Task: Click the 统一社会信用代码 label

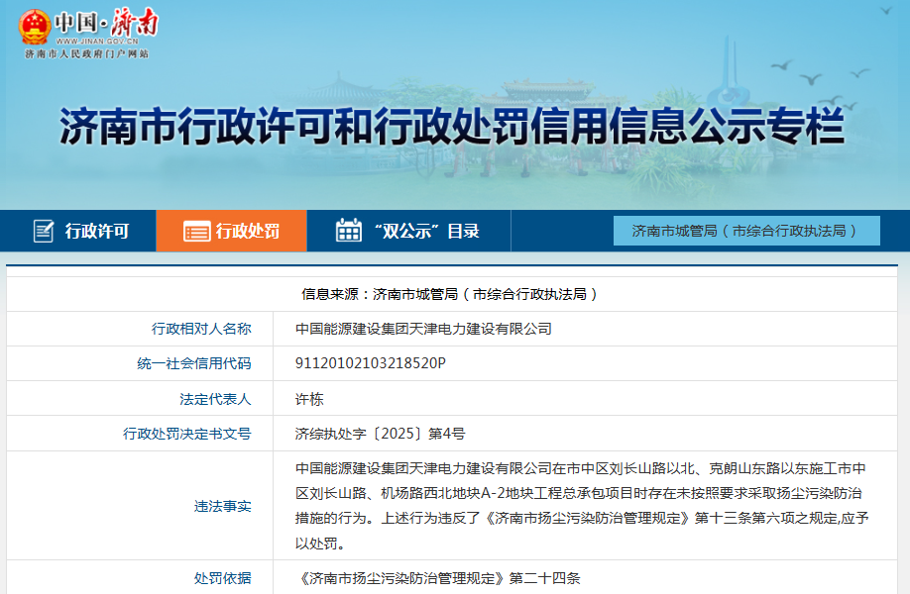Action: pyautogui.click(x=194, y=363)
